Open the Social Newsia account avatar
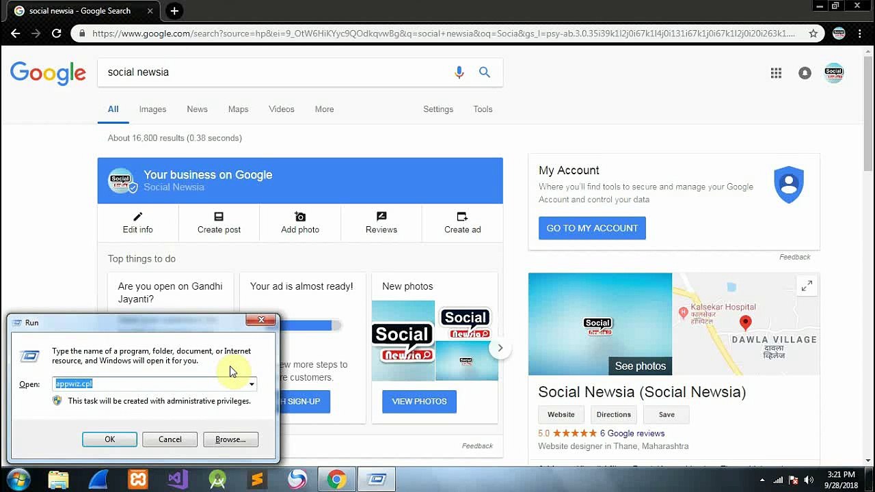Screen dimensions: 875x492 point(834,73)
